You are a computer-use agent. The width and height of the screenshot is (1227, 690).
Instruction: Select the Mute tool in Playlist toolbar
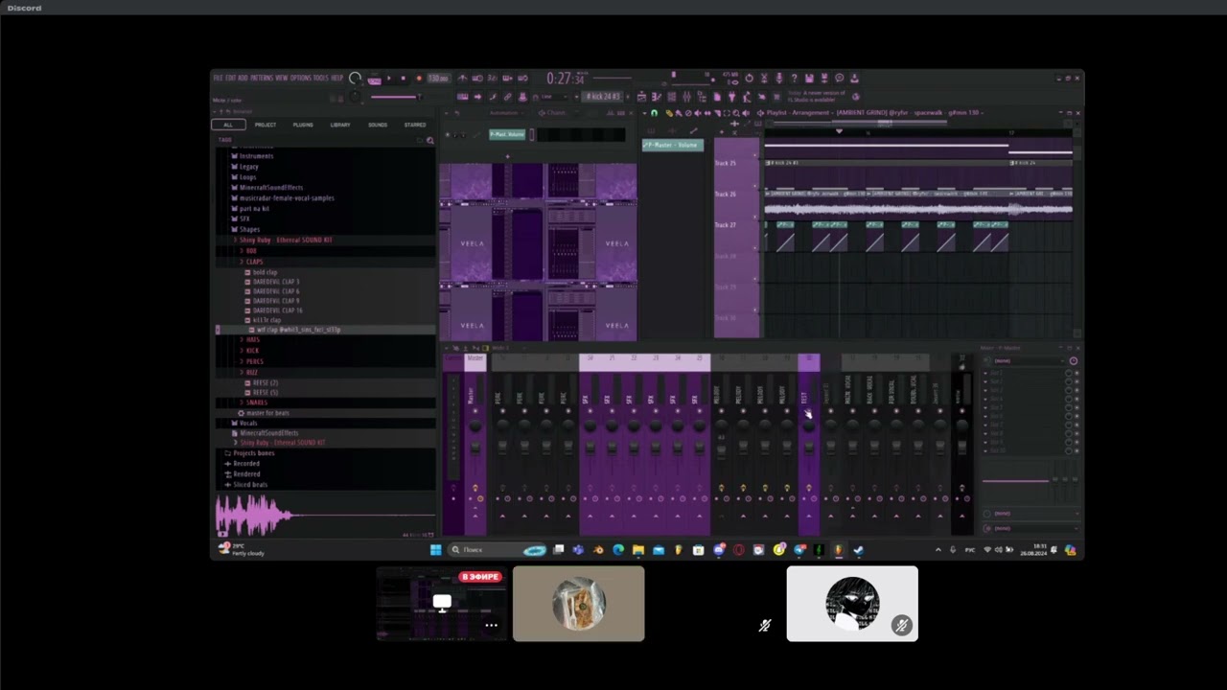697,113
